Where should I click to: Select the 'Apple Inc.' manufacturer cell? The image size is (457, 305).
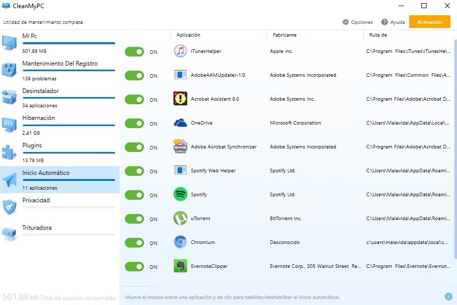[281, 51]
